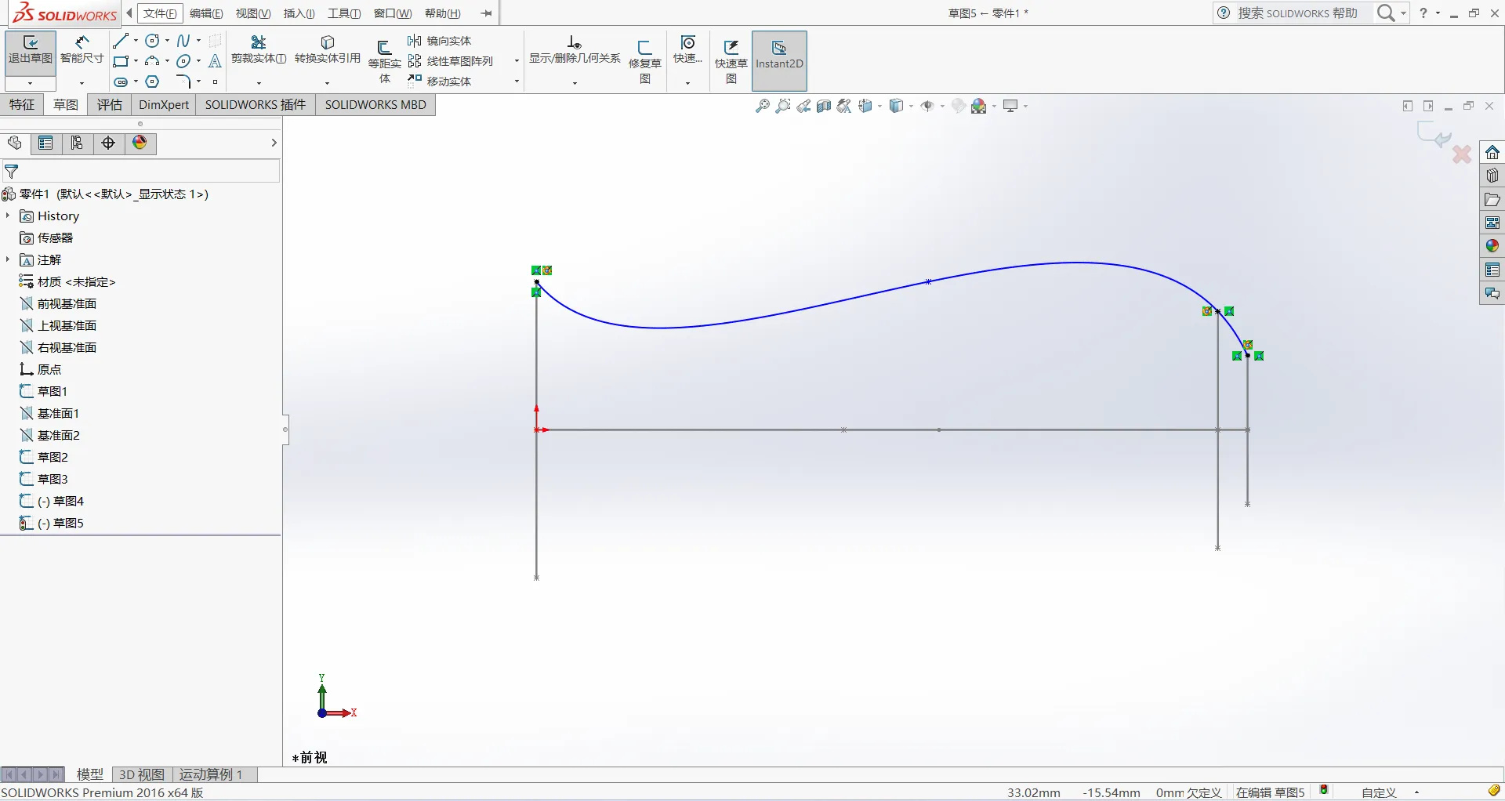
Task: Click Move Entities (移动实体)
Action: pyautogui.click(x=440, y=82)
